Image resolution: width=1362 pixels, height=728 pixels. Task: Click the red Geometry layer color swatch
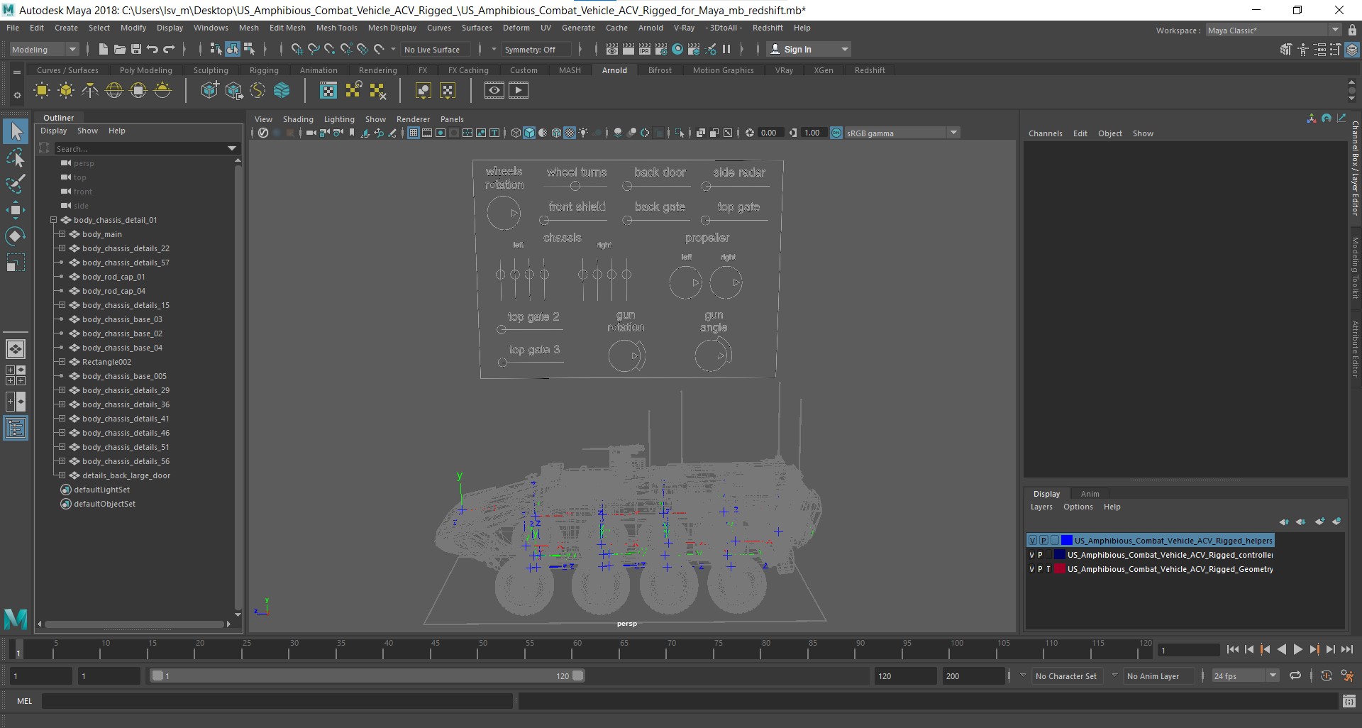tap(1059, 569)
